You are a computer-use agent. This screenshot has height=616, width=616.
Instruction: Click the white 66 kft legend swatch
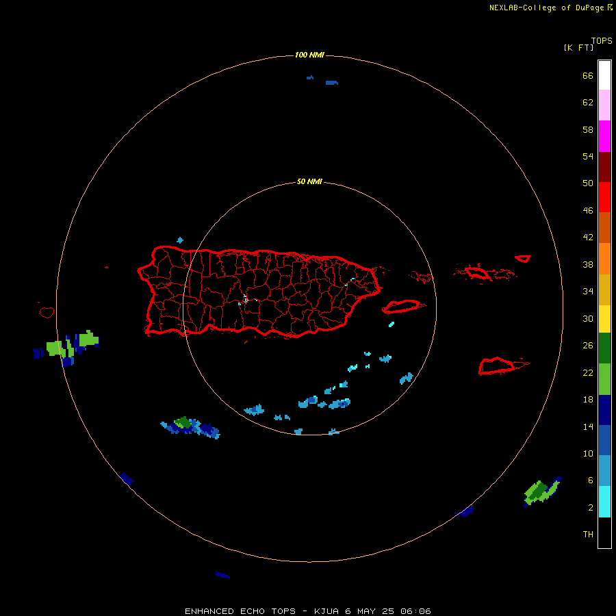tap(604, 75)
